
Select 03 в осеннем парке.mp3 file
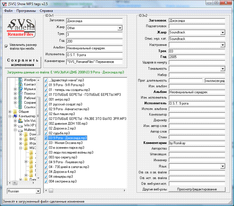(x=66, y=148)
